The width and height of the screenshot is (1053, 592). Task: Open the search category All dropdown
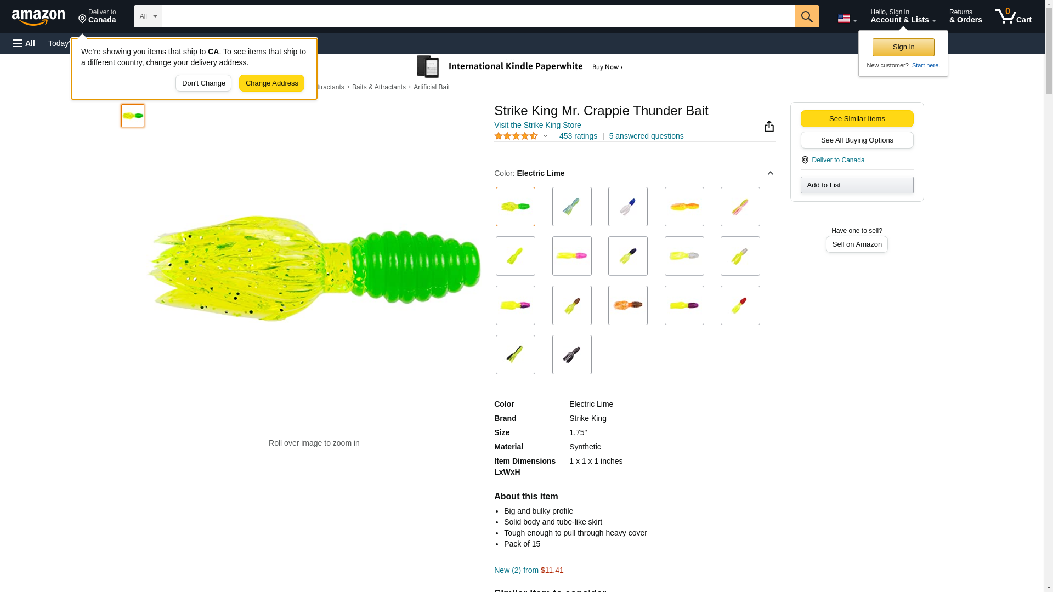point(148,16)
